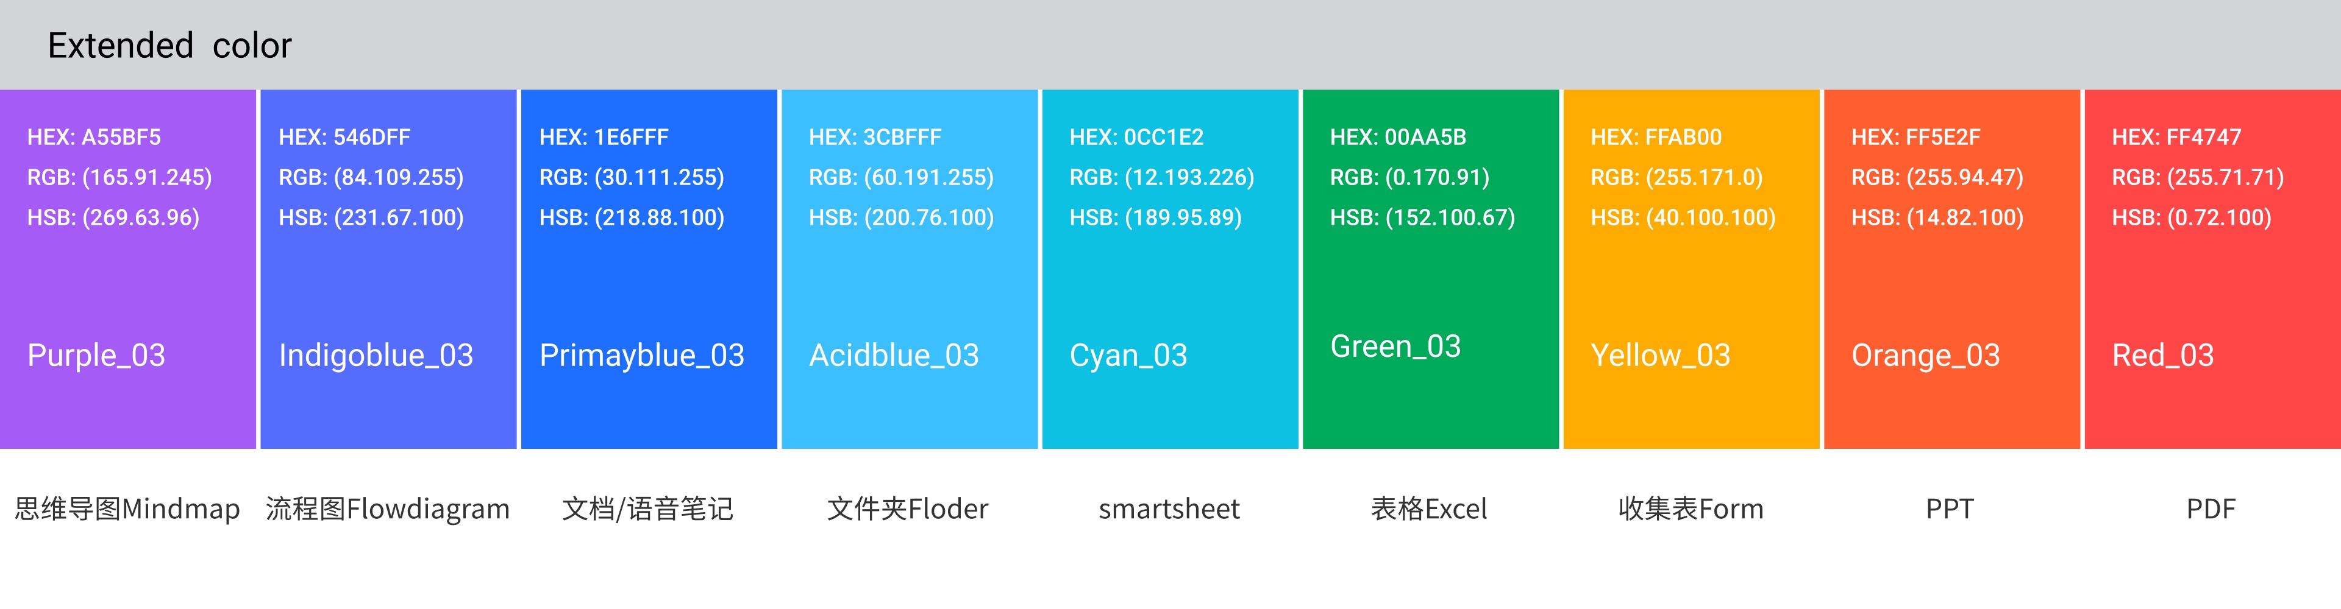
Task: Select the 文档/语音笔记 label
Action: tap(648, 509)
